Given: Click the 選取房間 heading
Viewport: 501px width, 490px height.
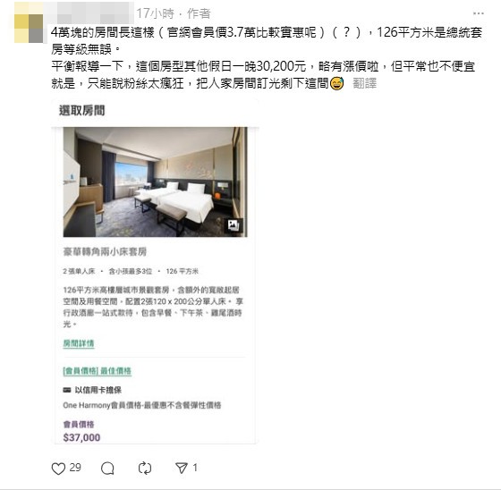Looking at the screenshot, I should tap(82, 111).
